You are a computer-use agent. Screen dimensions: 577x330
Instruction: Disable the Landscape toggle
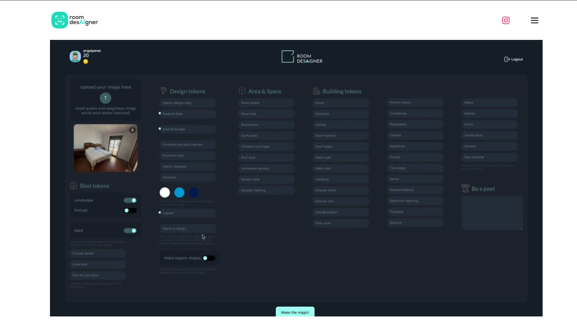point(130,200)
